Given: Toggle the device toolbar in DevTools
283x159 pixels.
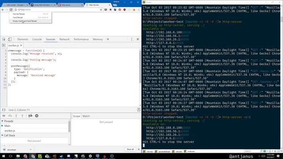Looking at the screenshot, I should (x=10, y=39).
